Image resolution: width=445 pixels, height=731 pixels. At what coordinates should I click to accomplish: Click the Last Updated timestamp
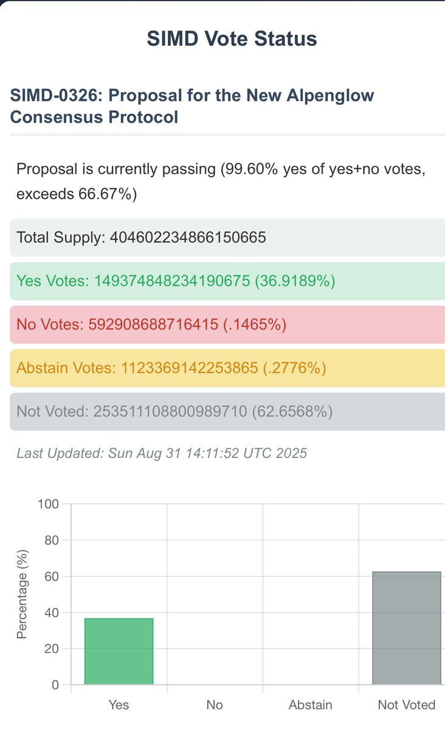click(x=162, y=453)
